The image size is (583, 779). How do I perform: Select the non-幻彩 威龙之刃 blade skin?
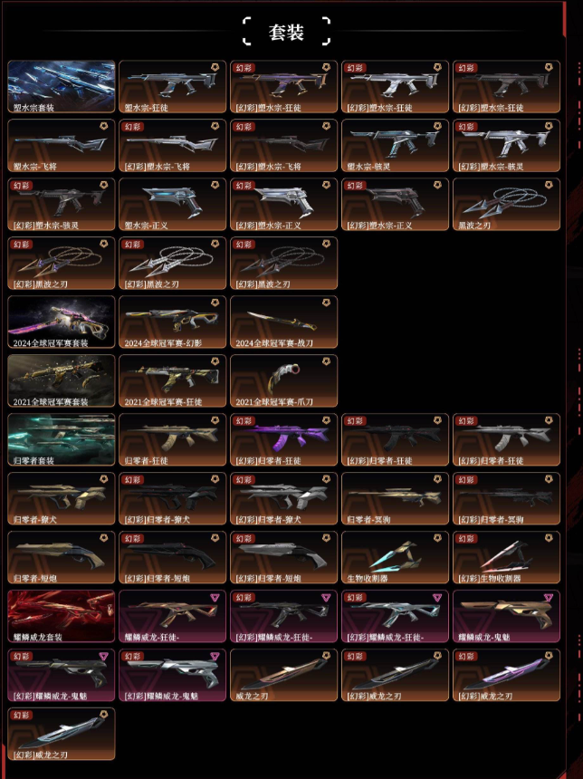tap(283, 675)
